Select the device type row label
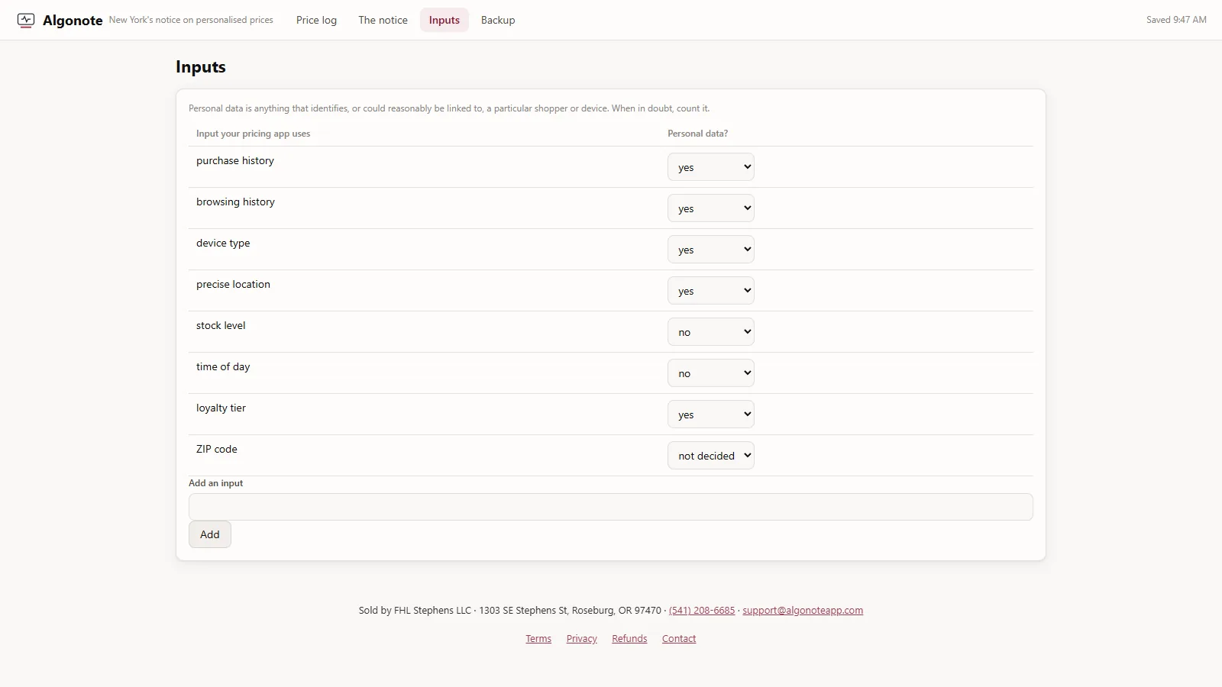Screen dimensions: 1222x687 [x=223, y=243]
